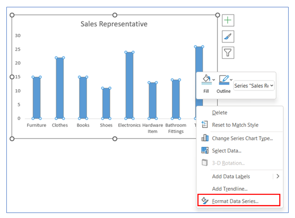Click the Change Series Chart Type icon
Viewport: 295px width, 218px height.
(205, 138)
